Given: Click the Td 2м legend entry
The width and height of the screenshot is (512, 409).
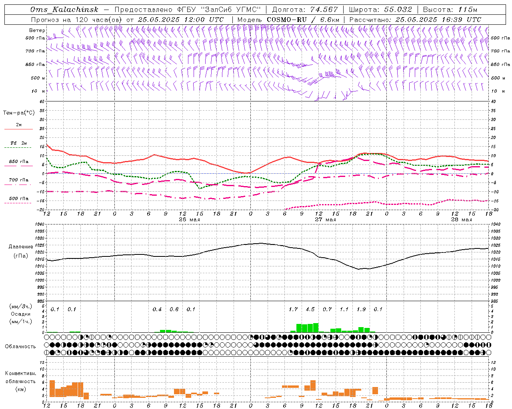Looking at the screenshot, I should pyautogui.click(x=19, y=143).
